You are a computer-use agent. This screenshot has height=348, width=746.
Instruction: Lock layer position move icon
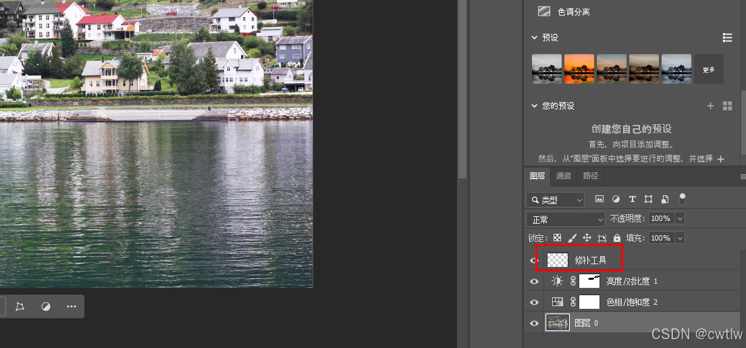coord(587,238)
